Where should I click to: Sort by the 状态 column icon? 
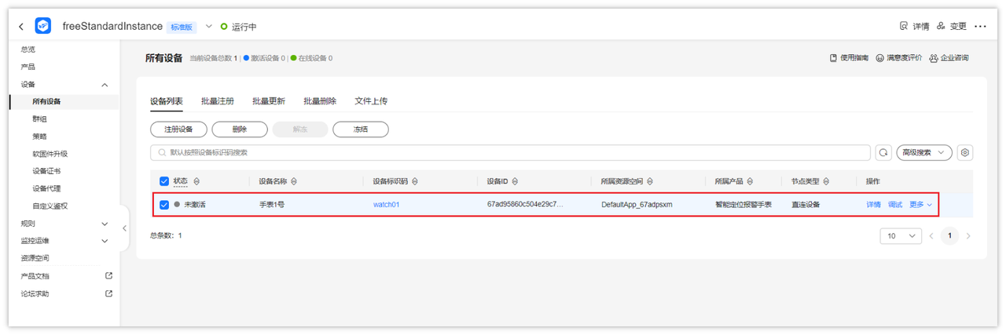pos(196,181)
